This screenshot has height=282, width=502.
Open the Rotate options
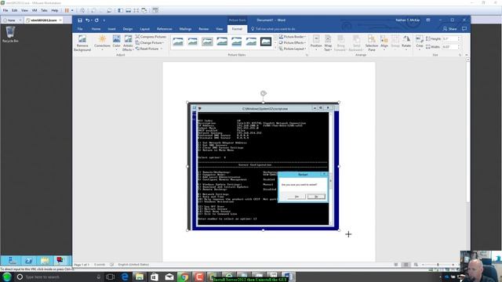tap(406, 43)
